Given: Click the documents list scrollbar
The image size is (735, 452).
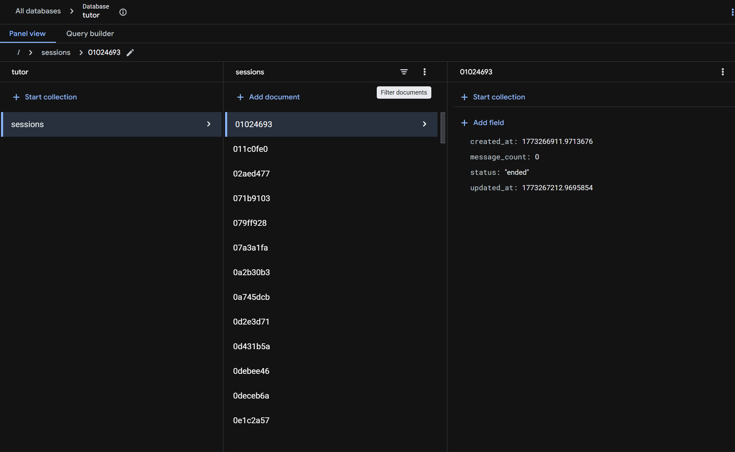Looking at the screenshot, I should (x=443, y=127).
